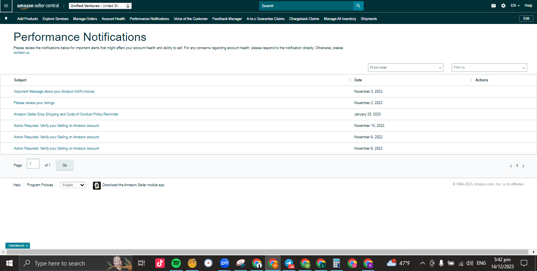Click the Subject column header
Viewport: 537px width, 271px height.
coord(20,80)
